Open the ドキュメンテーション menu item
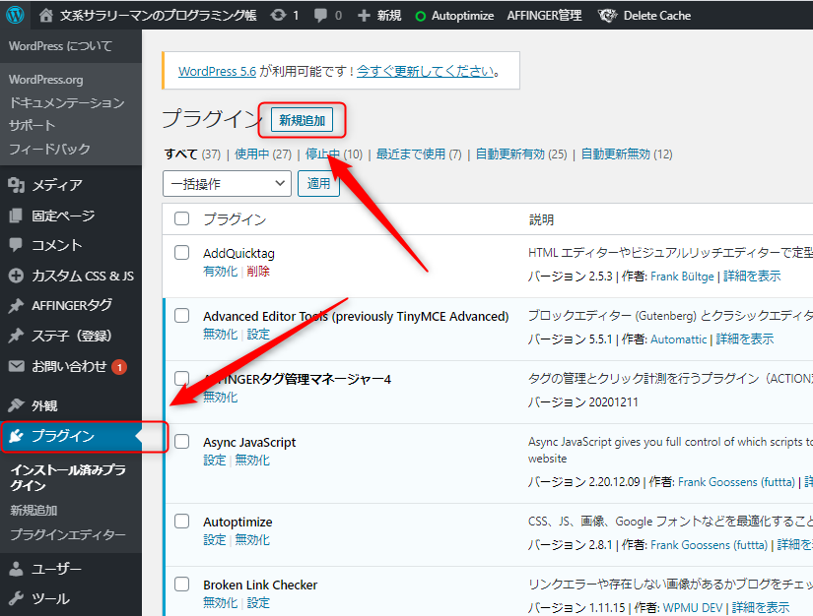Viewport: 813px width, 616px height. coord(66,102)
